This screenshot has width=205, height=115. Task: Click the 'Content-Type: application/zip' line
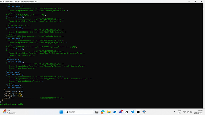[x=26, y=81]
